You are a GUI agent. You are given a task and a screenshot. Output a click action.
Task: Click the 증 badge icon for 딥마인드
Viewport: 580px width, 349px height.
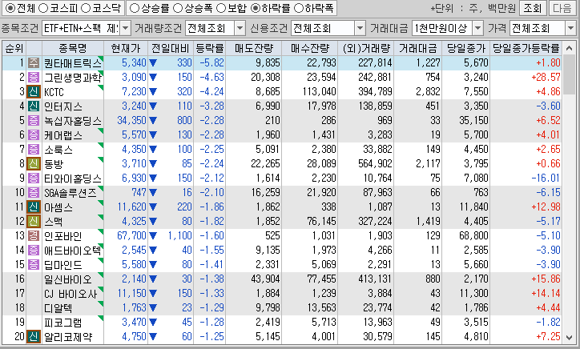(34, 265)
